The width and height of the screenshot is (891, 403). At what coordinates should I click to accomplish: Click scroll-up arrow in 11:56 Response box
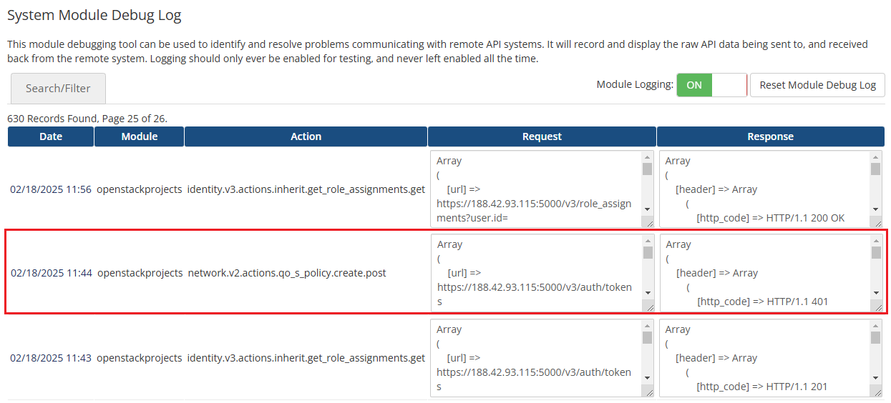point(876,157)
